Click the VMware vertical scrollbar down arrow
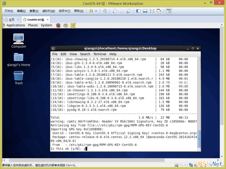The height and width of the screenshot is (169, 226). click(x=222, y=156)
